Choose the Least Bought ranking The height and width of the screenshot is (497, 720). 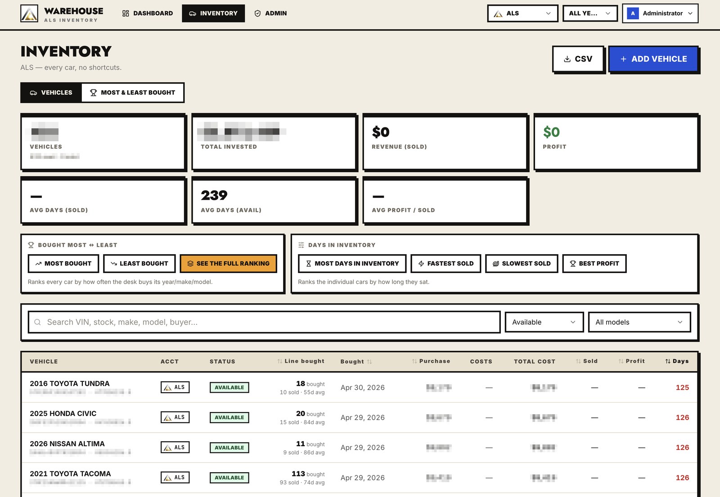[x=139, y=264]
